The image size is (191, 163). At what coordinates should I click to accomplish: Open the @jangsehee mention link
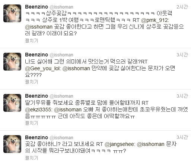[x=119, y=144]
